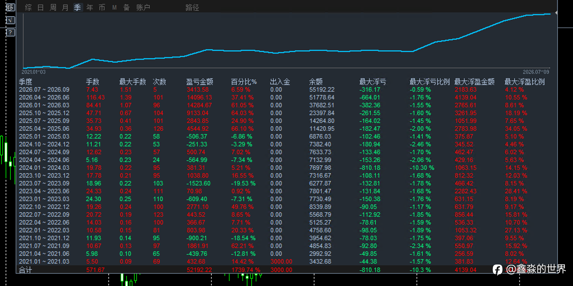Click the loss amount -1523.60

[198, 183]
